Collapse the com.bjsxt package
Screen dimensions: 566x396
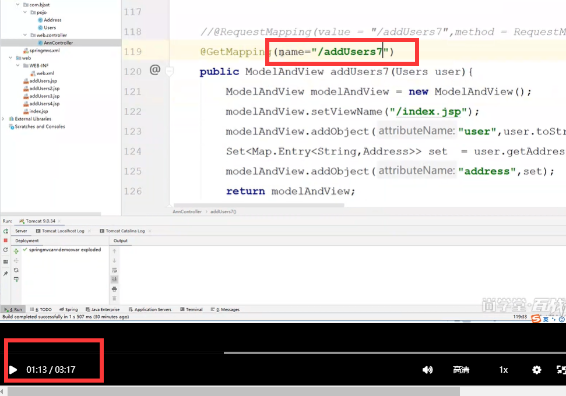(17, 5)
